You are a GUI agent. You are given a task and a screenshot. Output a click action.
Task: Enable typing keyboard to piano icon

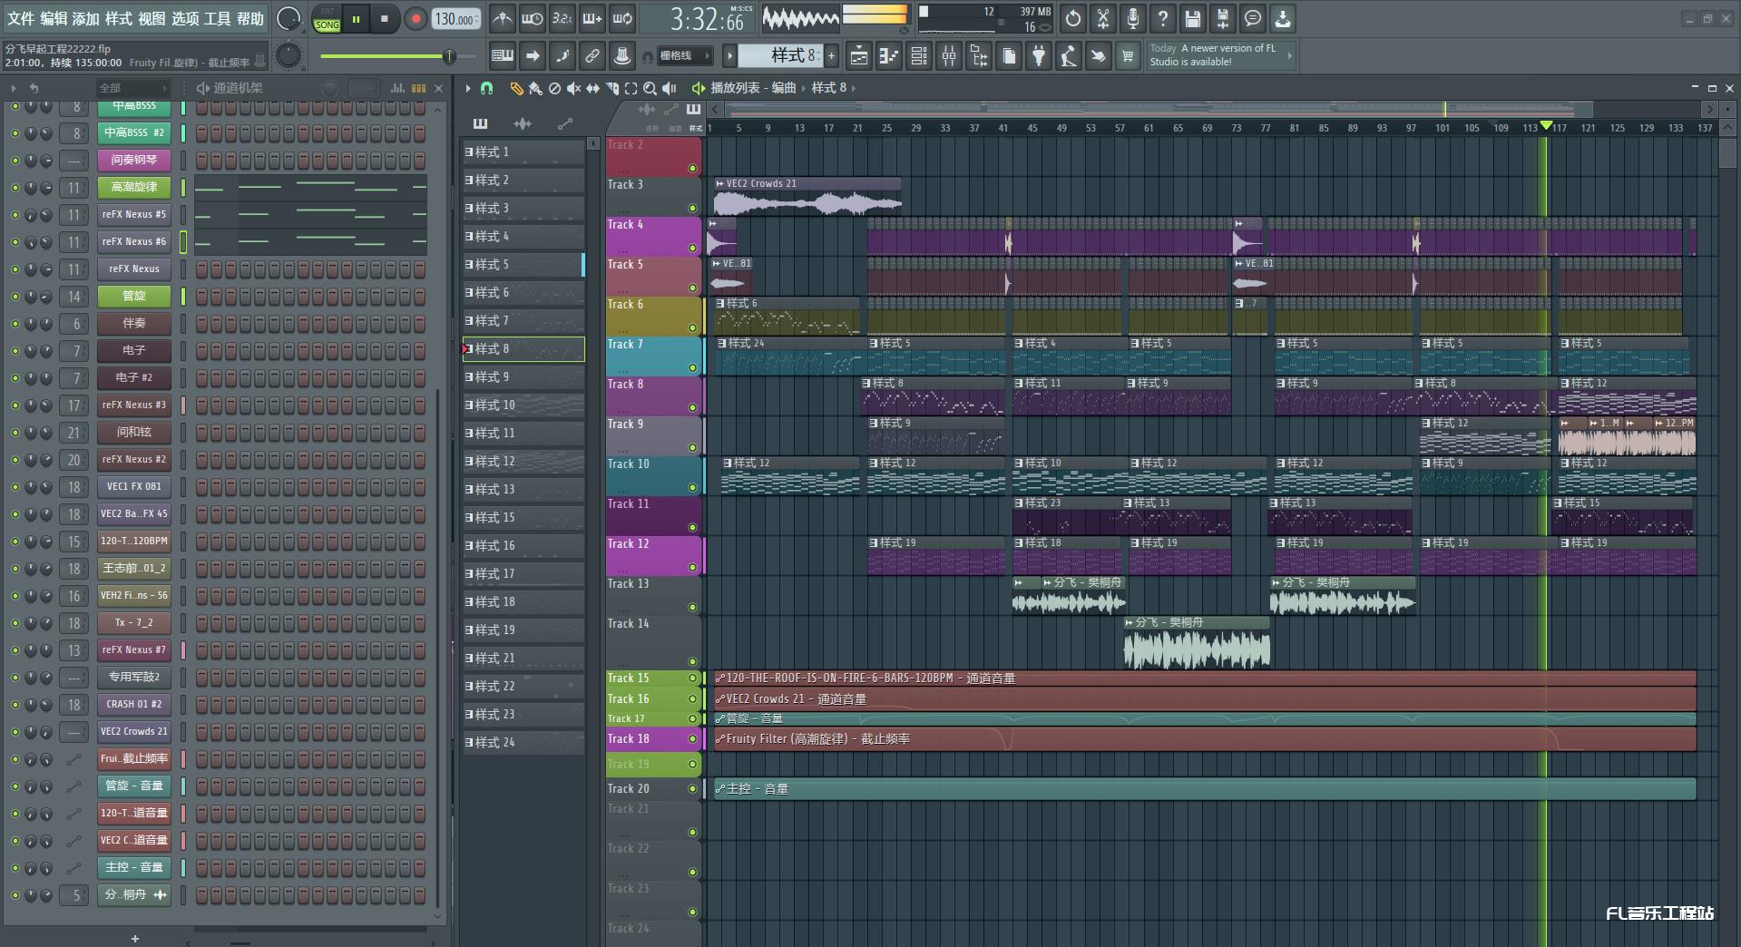point(503,56)
